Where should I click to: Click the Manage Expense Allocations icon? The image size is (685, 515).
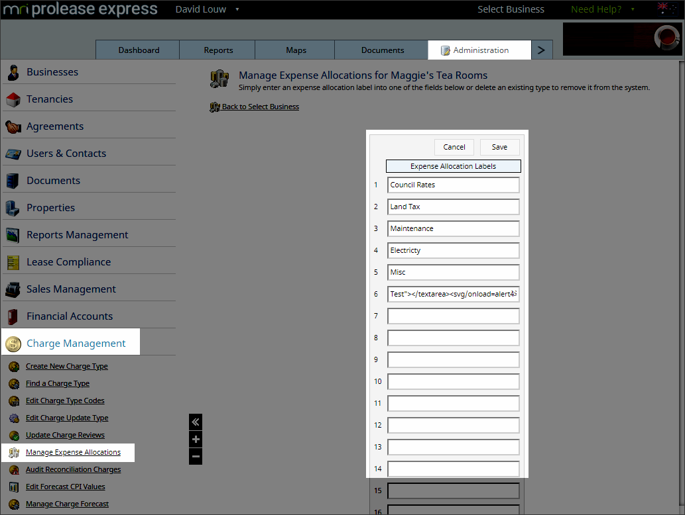click(x=14, y=453)
